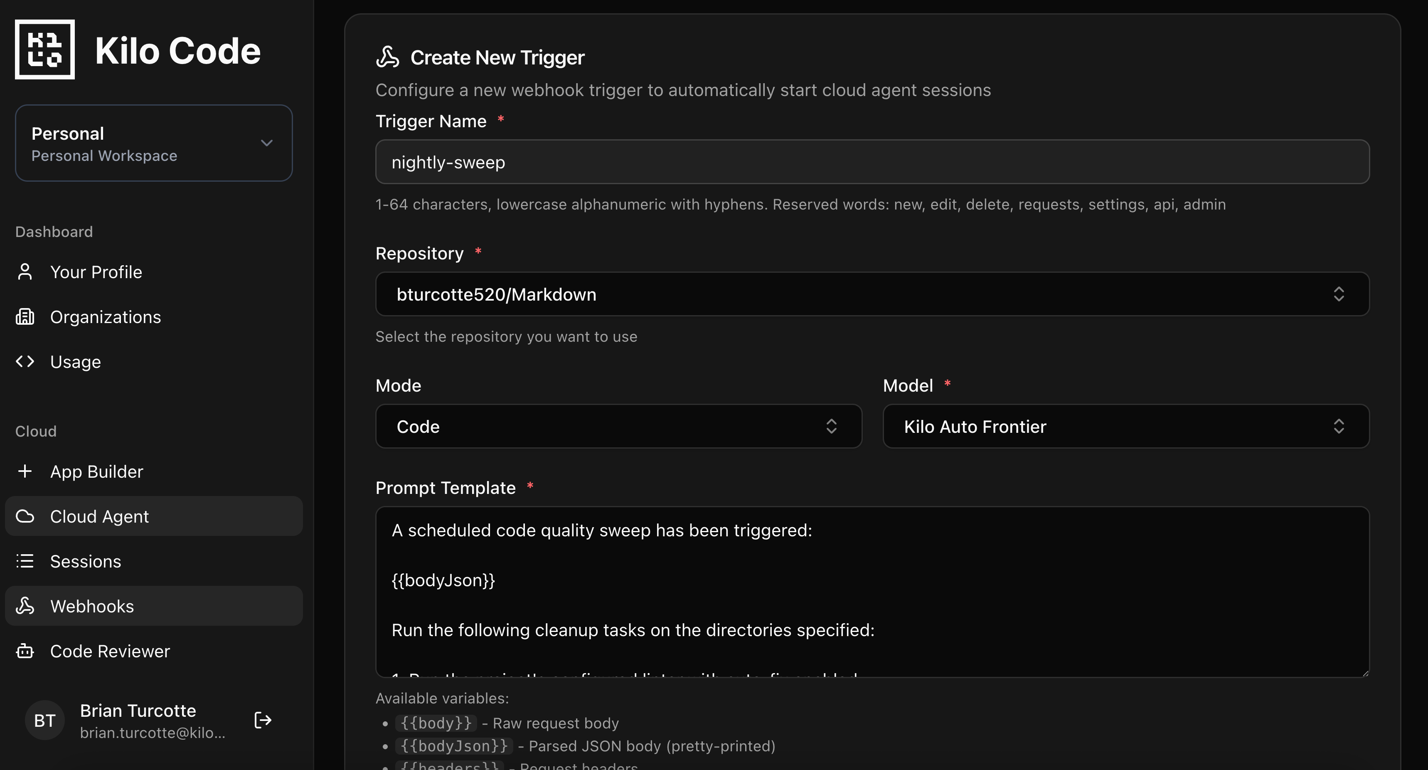
Task: Open the Repository dropdown showing bturcotte520/Markdown
Action: (x=872, y=294)
